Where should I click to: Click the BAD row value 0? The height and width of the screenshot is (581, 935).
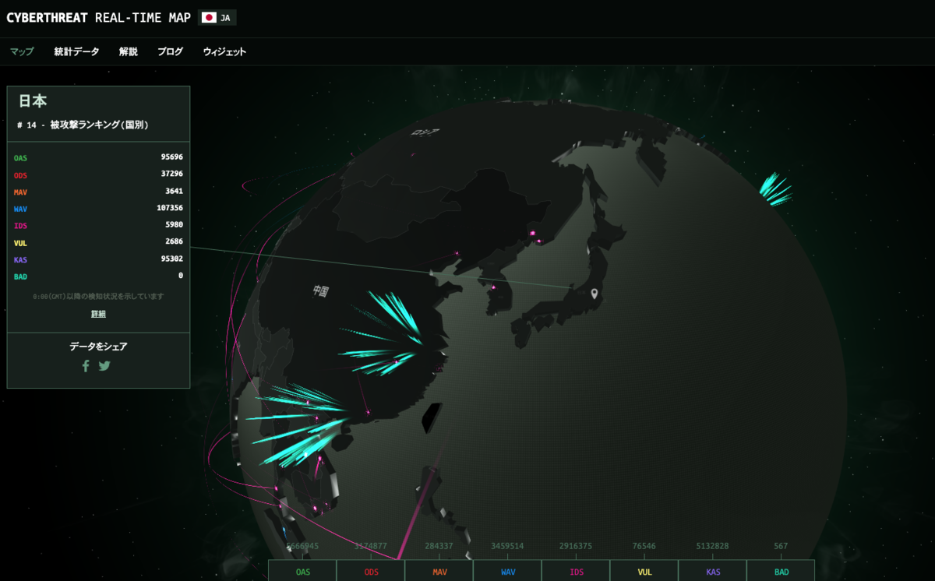tap(181, 276)
